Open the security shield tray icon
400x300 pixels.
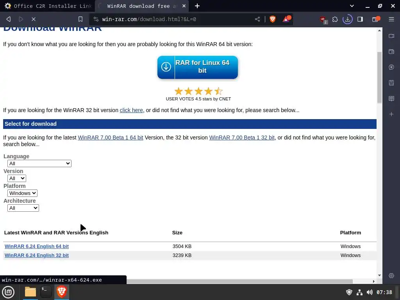tap(349, 292)
